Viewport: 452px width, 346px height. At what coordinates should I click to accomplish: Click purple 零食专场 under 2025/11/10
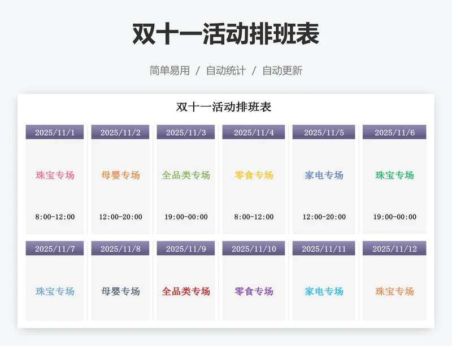tap(254, 291)
